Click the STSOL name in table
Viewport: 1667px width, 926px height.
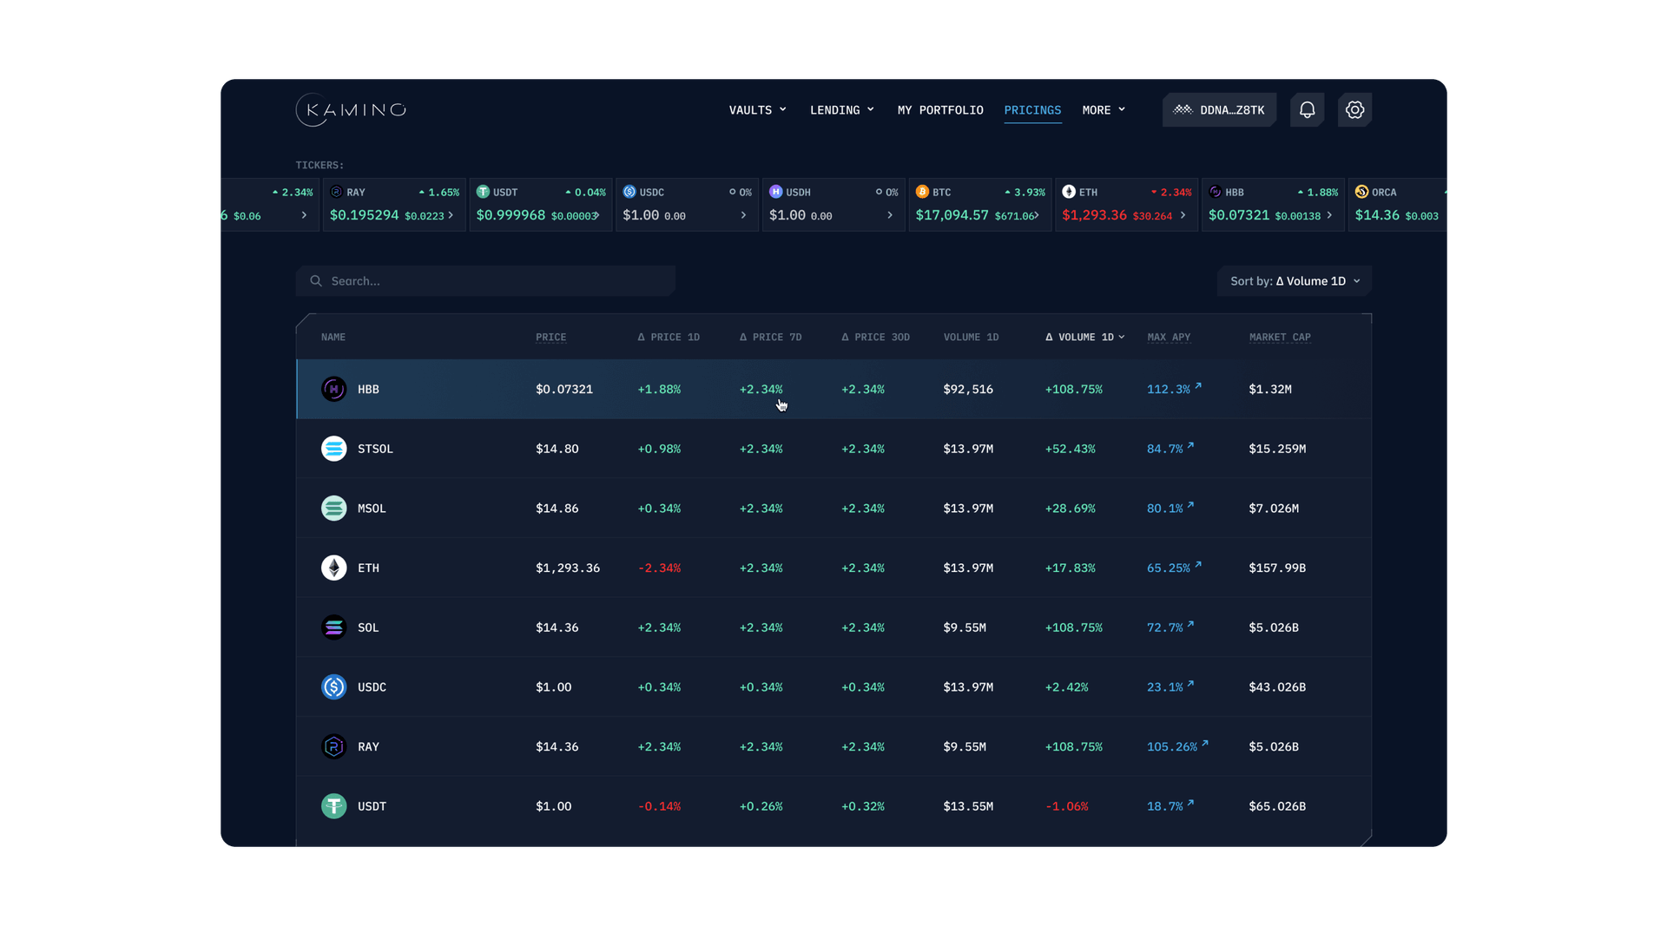pos(375,450)
